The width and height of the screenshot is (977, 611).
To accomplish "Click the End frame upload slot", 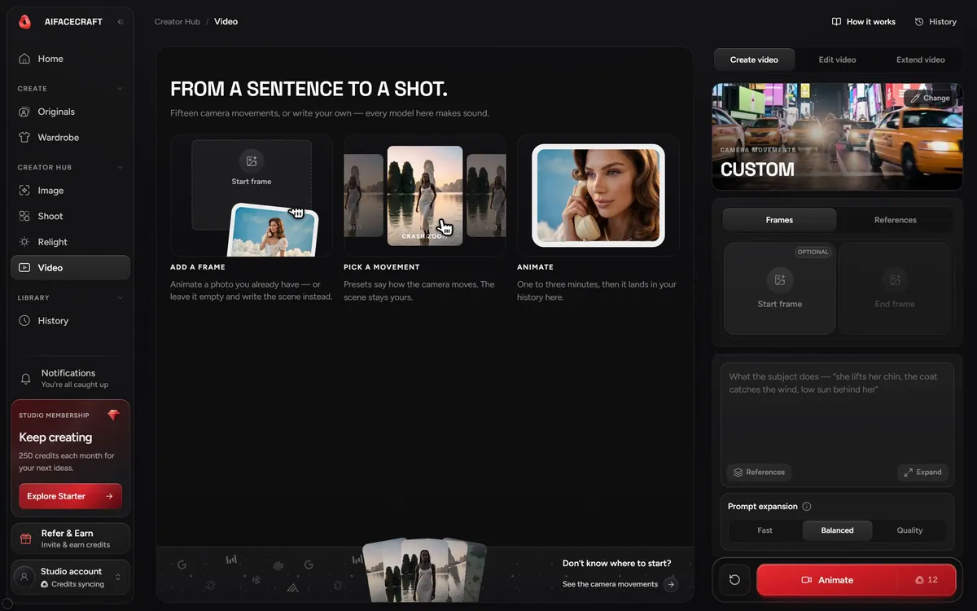I will 895,288.
